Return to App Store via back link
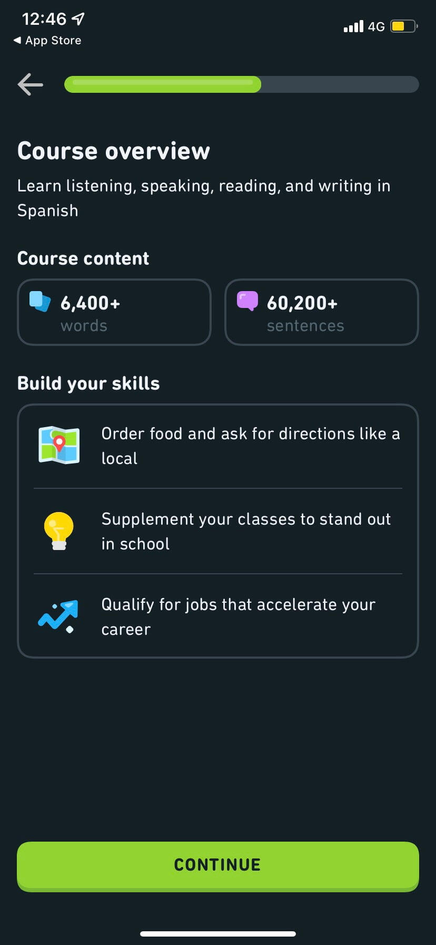The height and width of the screenshot is (945, 436). click(47, 41)
